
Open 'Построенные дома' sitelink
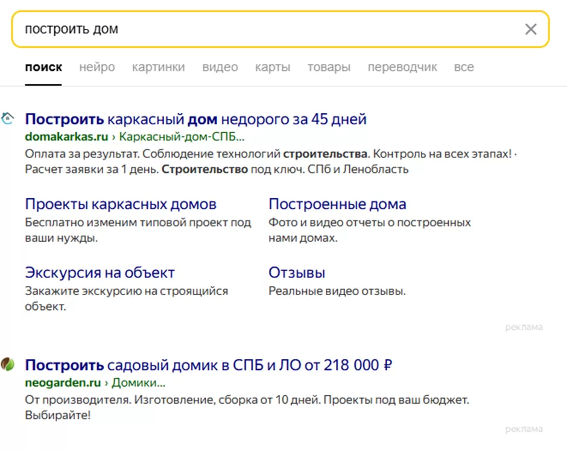(337, 204)
